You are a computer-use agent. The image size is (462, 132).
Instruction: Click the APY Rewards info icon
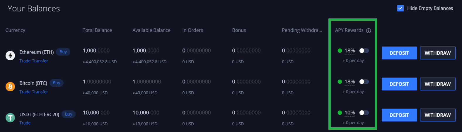tap(369, 31)
